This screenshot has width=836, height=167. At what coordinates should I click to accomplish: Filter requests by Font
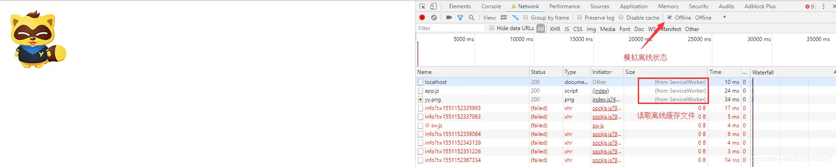click(624, 29)
